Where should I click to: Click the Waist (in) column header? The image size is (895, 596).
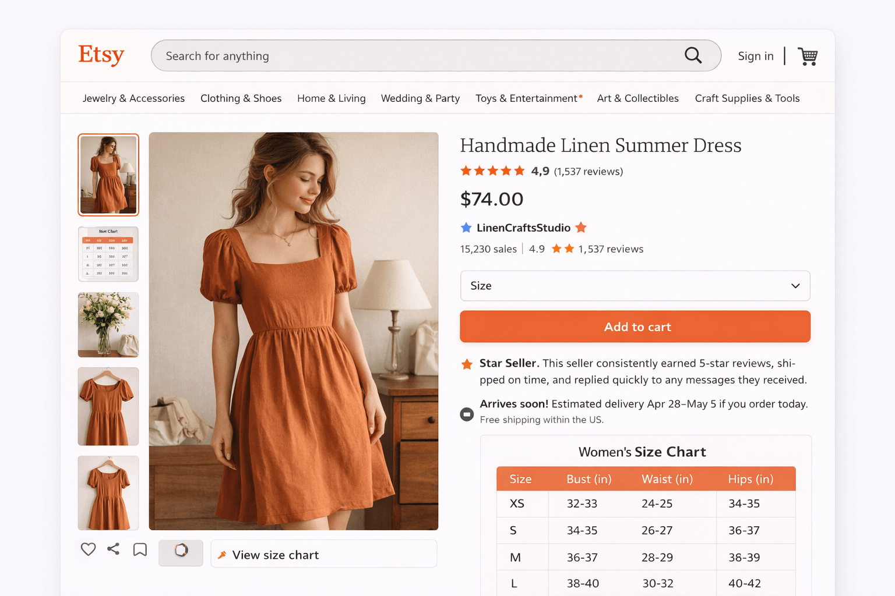pos(667,479)
